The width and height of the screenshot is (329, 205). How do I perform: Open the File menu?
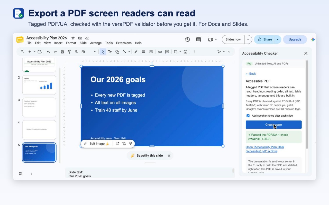coord(29,43)
